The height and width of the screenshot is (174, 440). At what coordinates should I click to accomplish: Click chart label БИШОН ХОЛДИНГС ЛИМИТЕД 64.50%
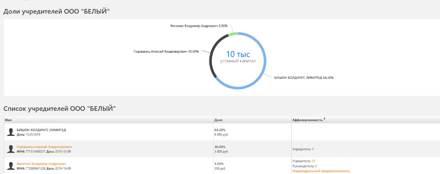[x=304, y=78]
